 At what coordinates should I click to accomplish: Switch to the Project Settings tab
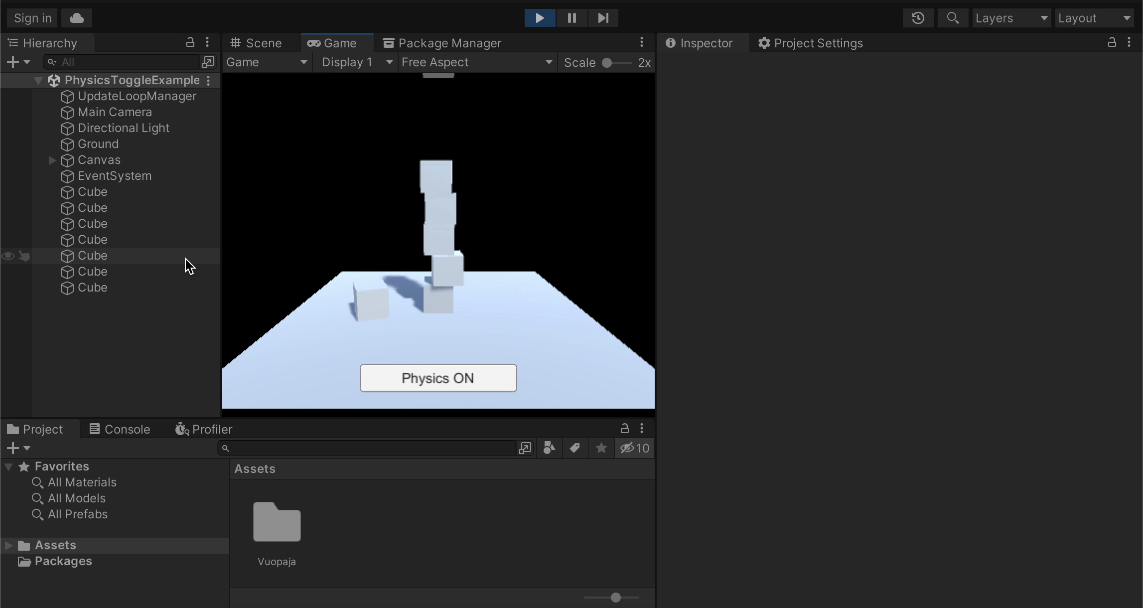810,43
